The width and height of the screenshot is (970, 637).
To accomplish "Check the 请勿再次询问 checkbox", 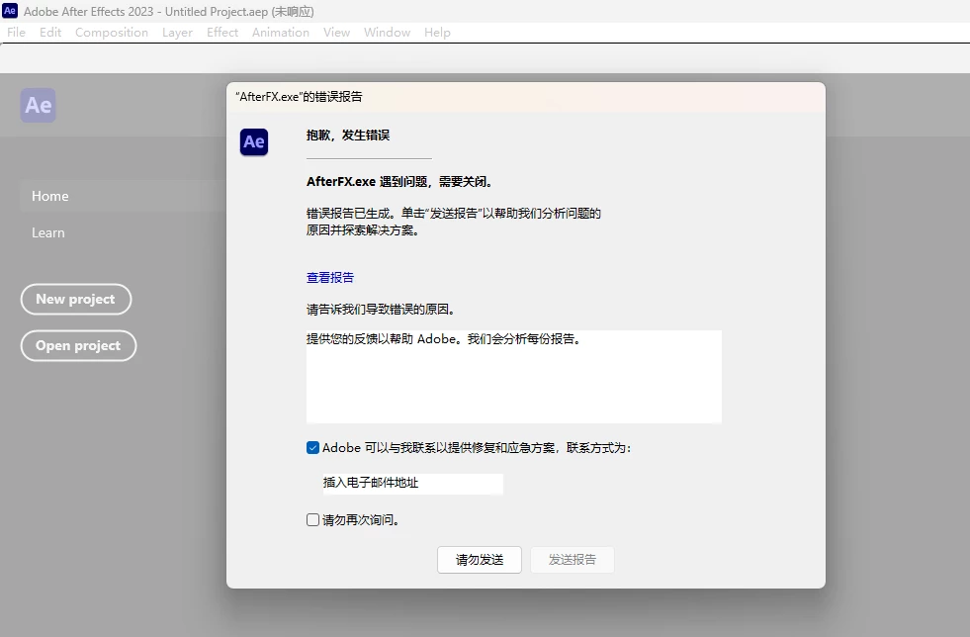I will (x=313, y=520).
